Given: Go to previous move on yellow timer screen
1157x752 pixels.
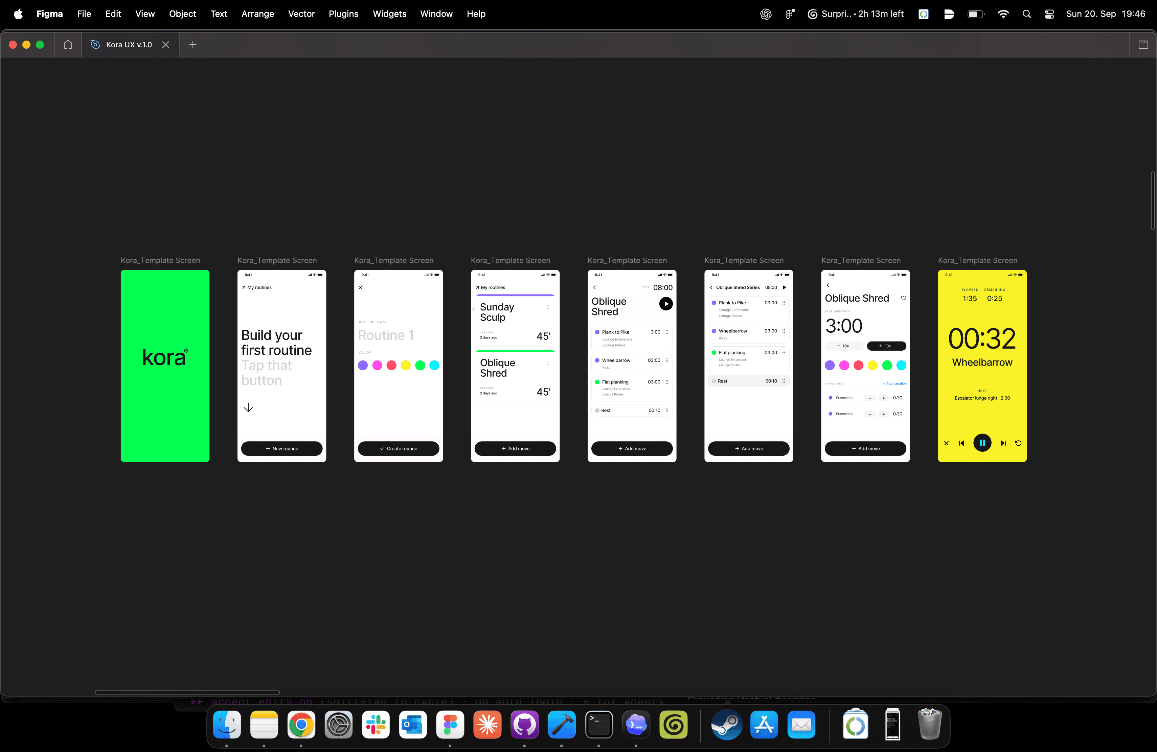Looking at the screenshot, I should coord(961,443).
